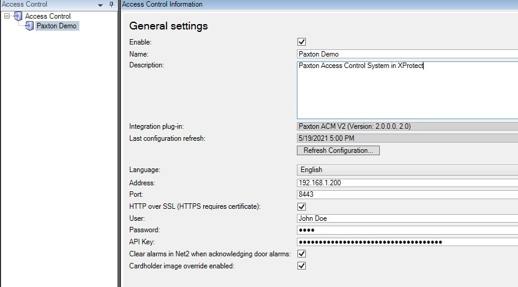The image size is (518, 287).
Task: Click the Access Control panel header title
Action: point(25,4)
